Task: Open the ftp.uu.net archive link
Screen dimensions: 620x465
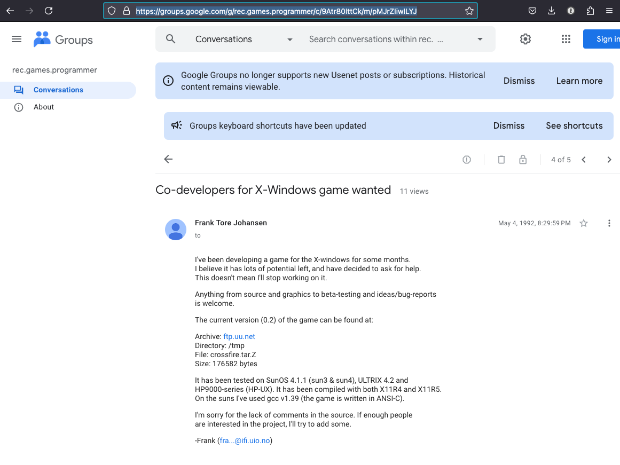Action: pyautogui.click(x=239, y=336)
